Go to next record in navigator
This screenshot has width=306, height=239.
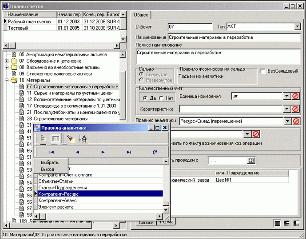coord(103,152)
